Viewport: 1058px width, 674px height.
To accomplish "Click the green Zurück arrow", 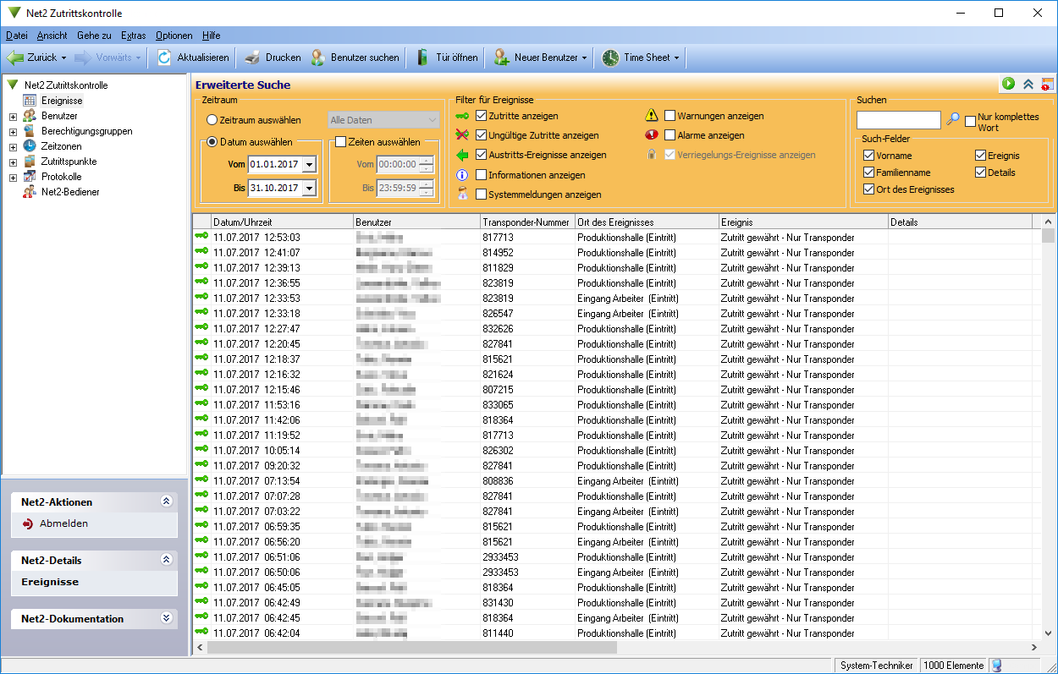I will [x=15, y=58].
